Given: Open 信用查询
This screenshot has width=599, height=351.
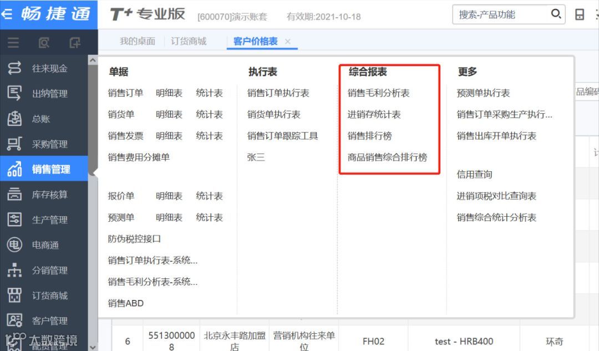Looking at the screenshot, I should click(474, 175).
